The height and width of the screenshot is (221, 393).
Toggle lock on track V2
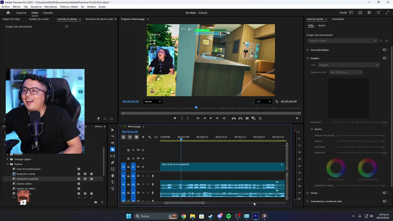[x=128, y=158]
